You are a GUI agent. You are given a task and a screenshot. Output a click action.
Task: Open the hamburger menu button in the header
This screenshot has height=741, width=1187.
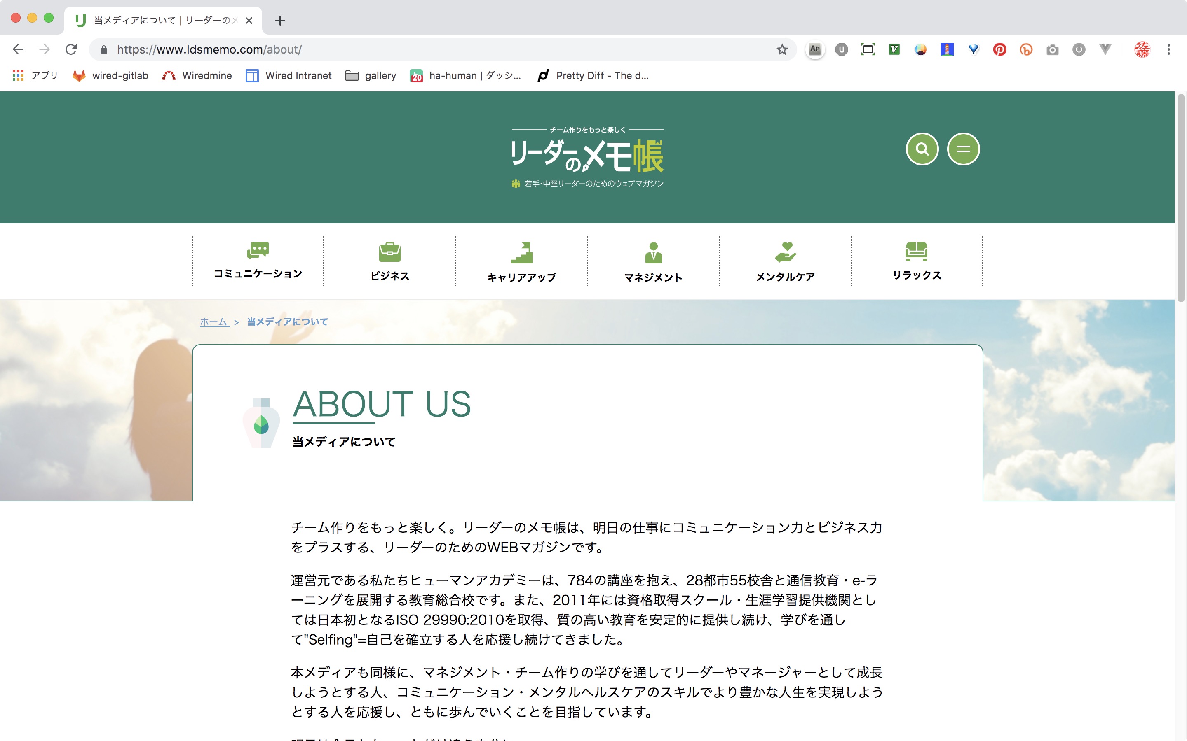tap(963, 149)
